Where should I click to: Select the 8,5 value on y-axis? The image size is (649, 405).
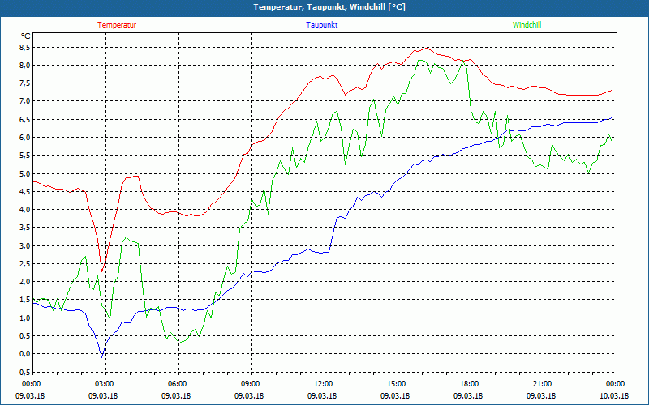click(24, 47)
